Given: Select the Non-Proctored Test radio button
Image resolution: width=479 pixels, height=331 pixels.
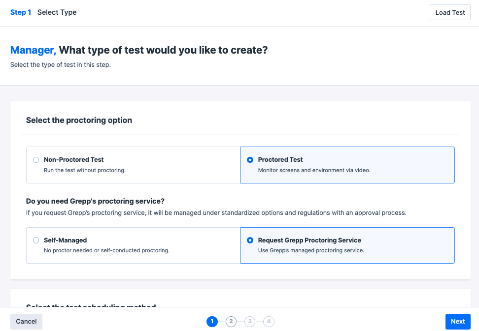Looking at the screenshot, I should click(36, 160).
